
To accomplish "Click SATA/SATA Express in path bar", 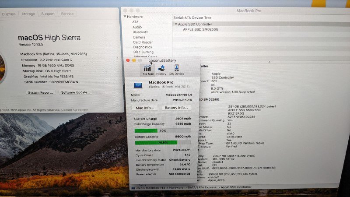I will [202, 187].
